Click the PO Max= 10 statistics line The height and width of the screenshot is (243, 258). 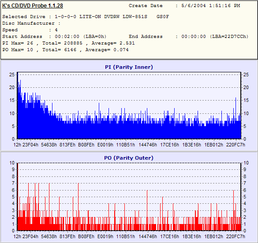coord(65,50)
